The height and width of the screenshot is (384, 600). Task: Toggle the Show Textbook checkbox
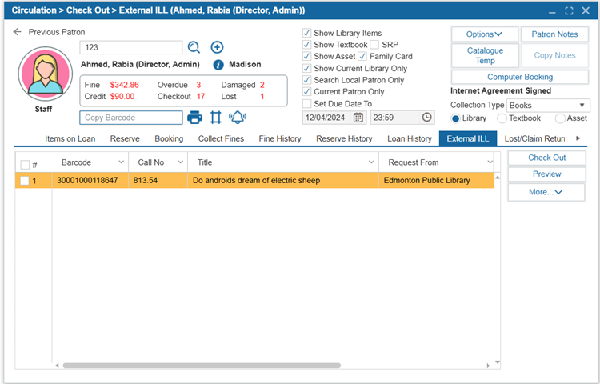(x=307, y=45)
